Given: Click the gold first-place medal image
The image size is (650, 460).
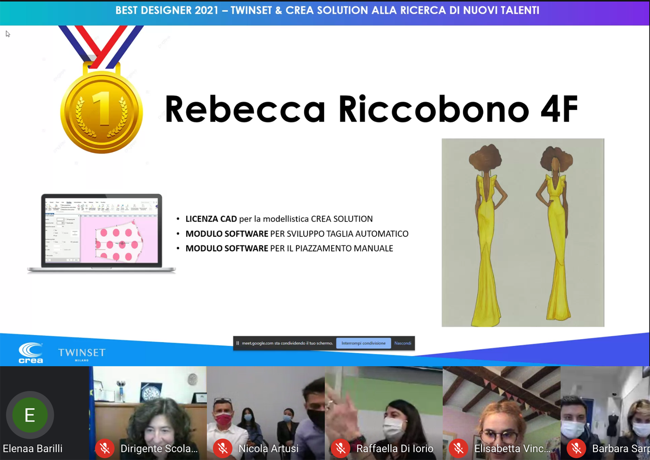Looking at the screenshot, I should click(101, 89).
